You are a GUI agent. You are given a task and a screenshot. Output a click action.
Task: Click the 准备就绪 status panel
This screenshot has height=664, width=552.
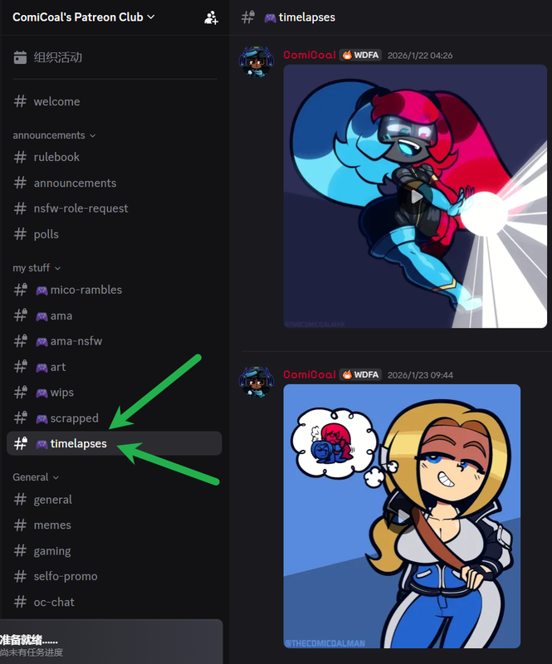[111, 642]
